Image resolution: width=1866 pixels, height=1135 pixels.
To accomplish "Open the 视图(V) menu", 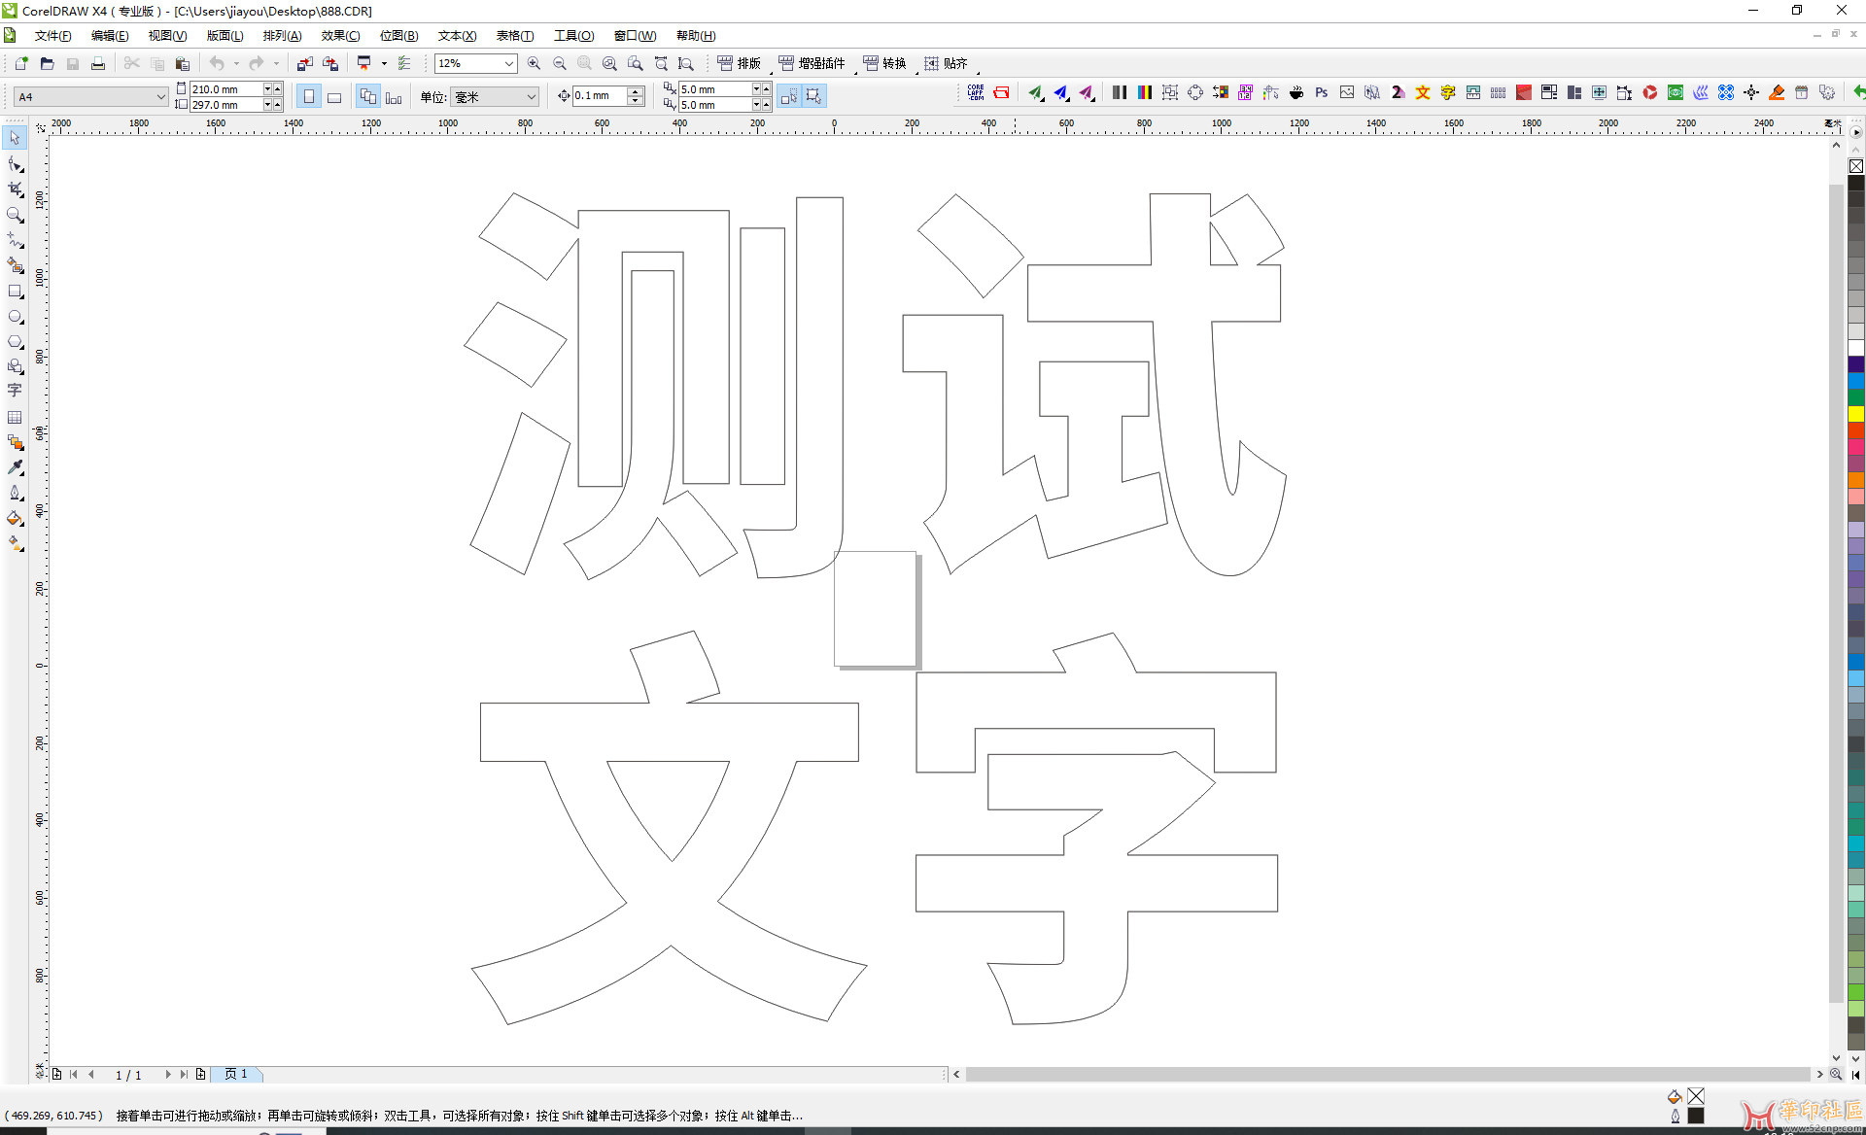I will tap(167, 36).
